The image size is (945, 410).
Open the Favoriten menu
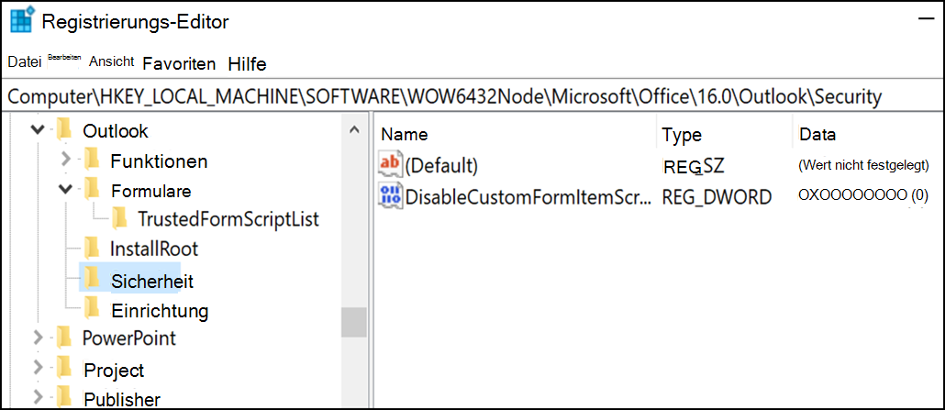(179, 64)
